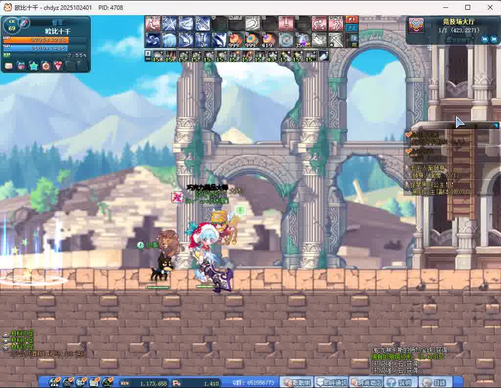501x388 pixels.
Task: Open the 說明 help button
Action: coord(401,383)
